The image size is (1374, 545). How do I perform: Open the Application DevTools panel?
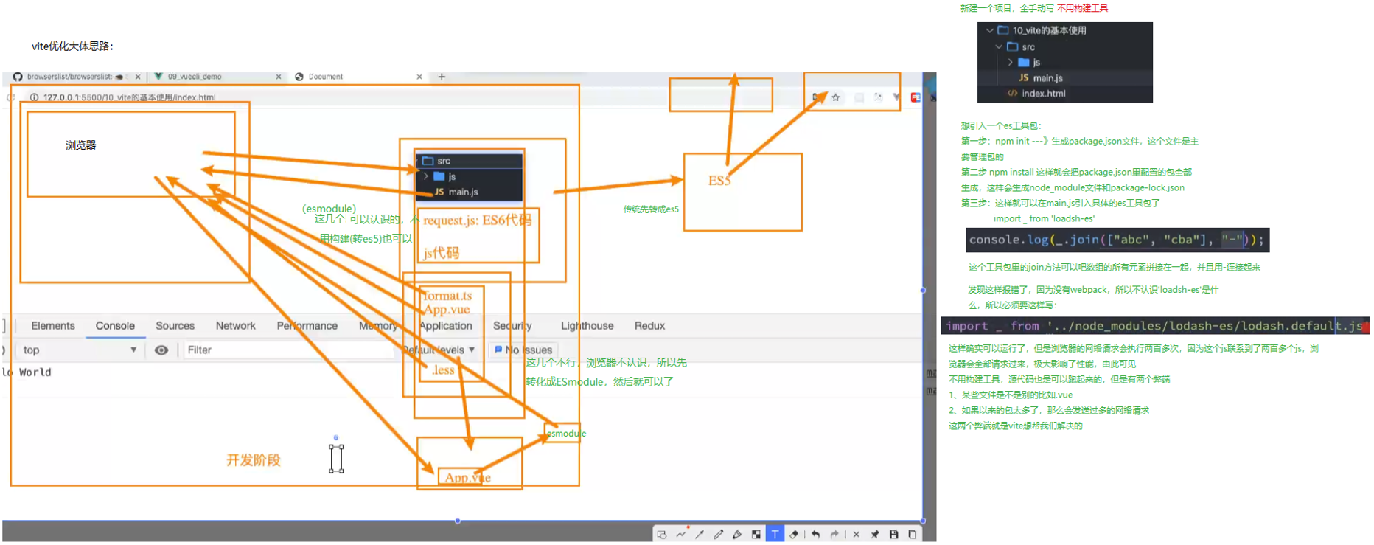pyautogui.click(x=446, y=326)
